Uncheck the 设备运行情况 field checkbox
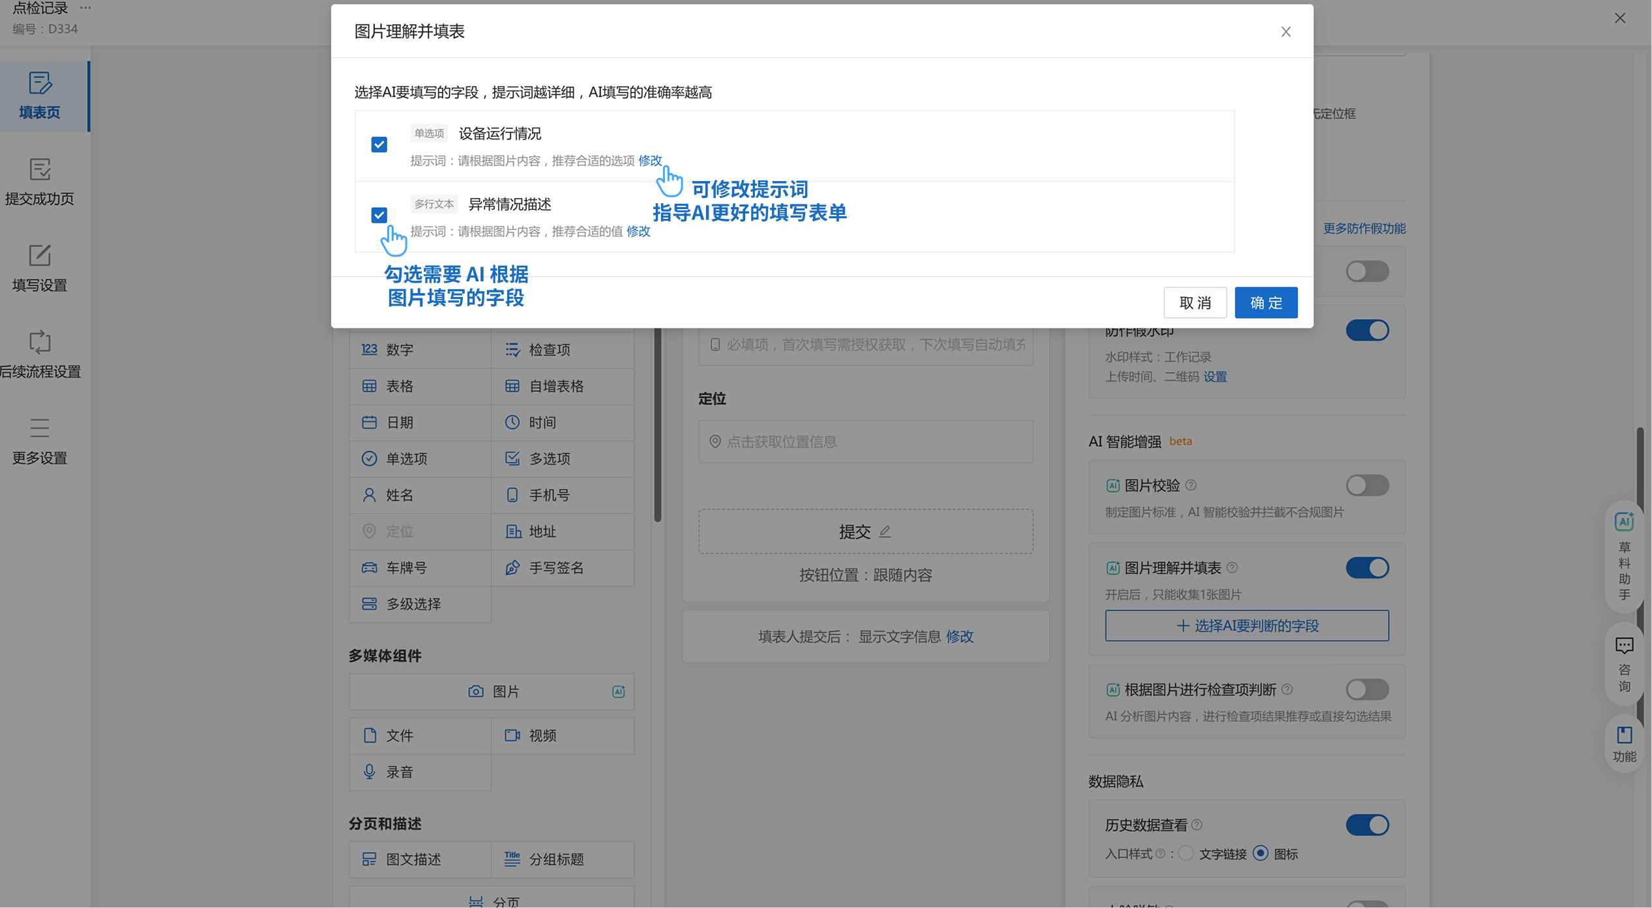 click(x=379, y=144)
